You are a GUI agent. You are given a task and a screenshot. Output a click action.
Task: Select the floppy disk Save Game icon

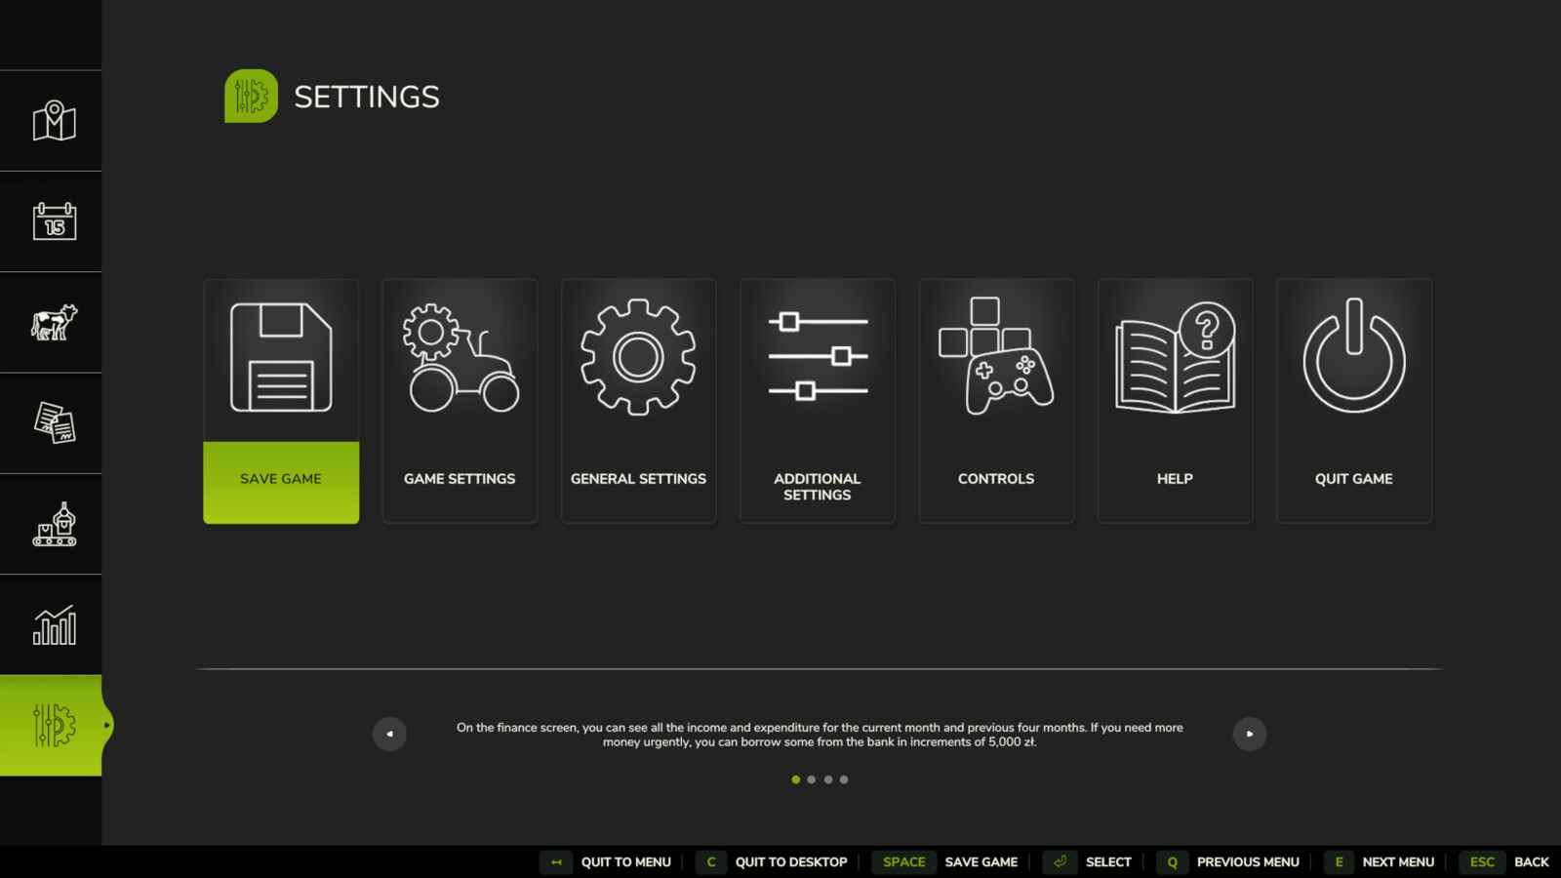[x=281, y=356]
